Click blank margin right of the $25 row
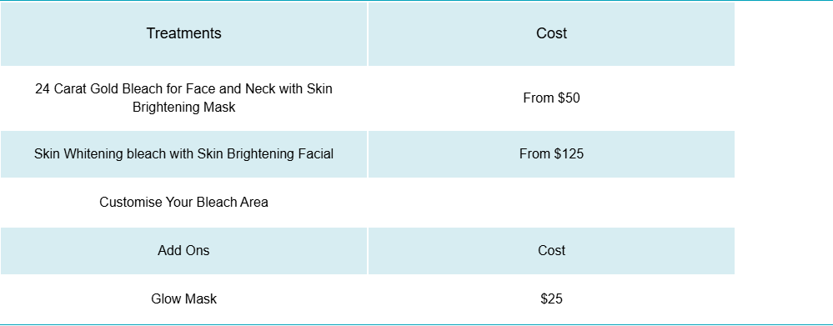 point(784,299)
